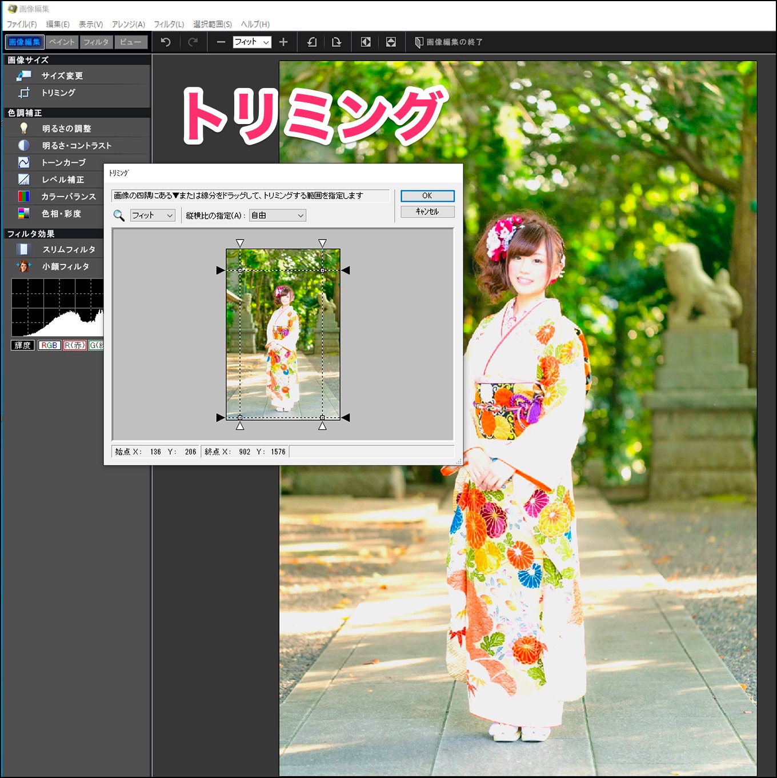Click the trimming preview thumbnail image
777x778 pixels.
pos(283,334)
